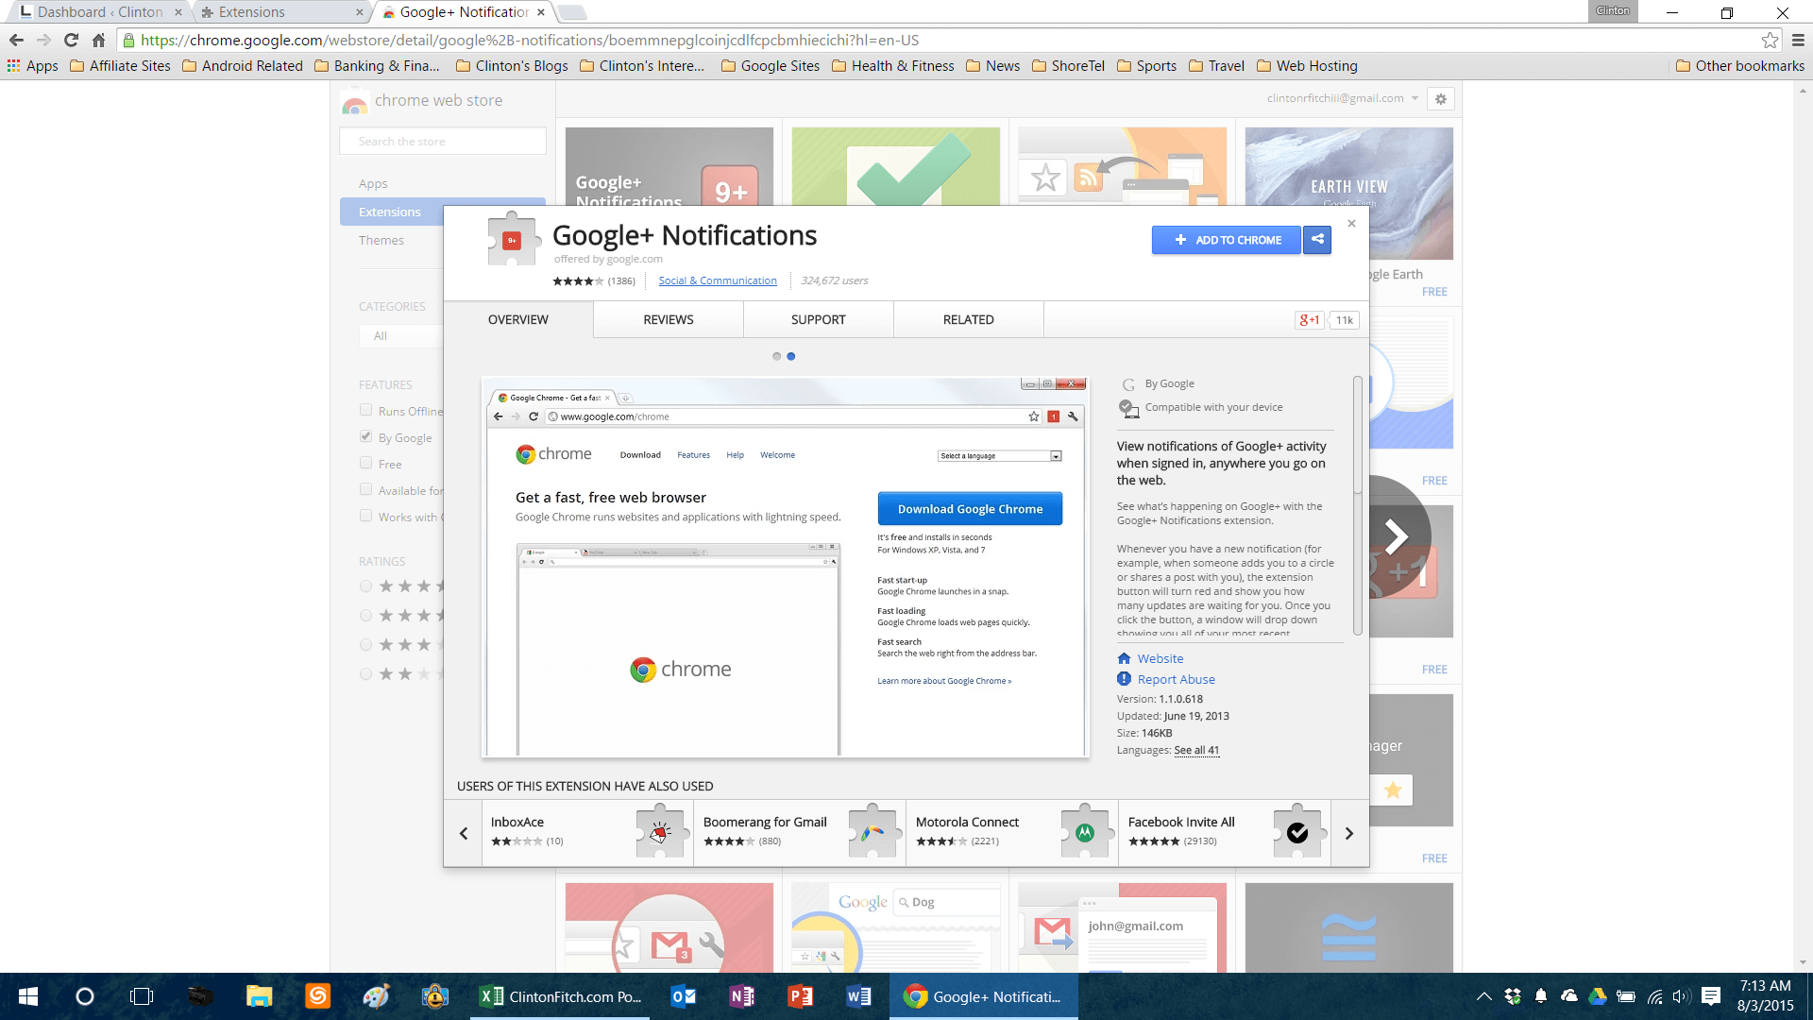Open Outlook from the taskbar
1813x1020 pixels.
[683, 996]
